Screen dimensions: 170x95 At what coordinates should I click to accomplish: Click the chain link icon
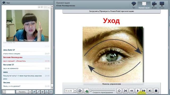point(38,92)
